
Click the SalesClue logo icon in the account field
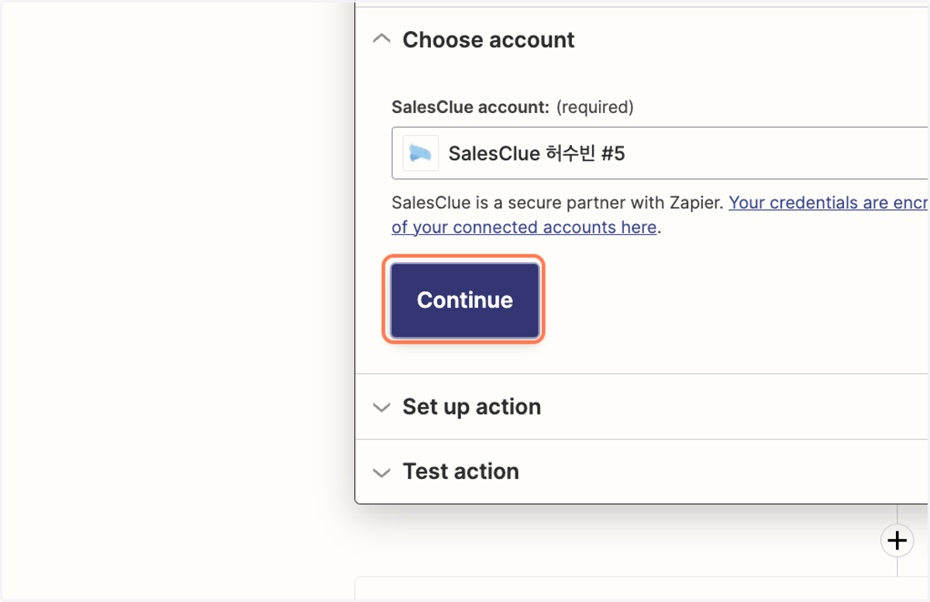tap(421, 153)
